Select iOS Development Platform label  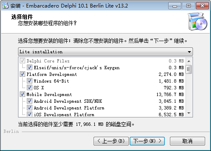[x=64, y=115]
